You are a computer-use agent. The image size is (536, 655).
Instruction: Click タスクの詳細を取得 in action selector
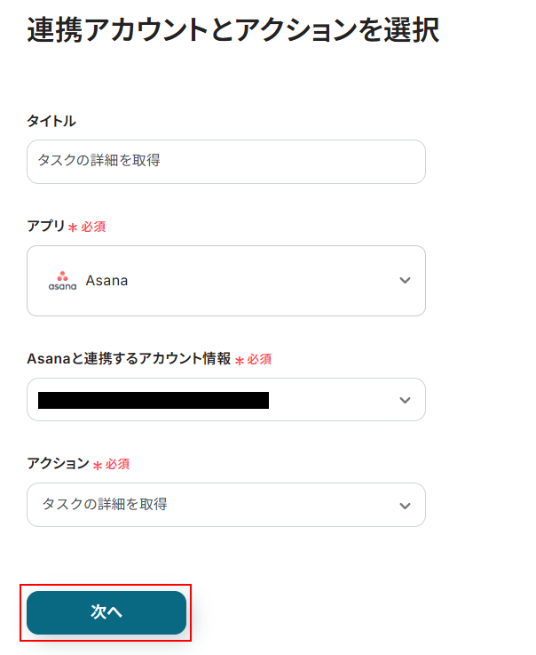coord(105,504)
